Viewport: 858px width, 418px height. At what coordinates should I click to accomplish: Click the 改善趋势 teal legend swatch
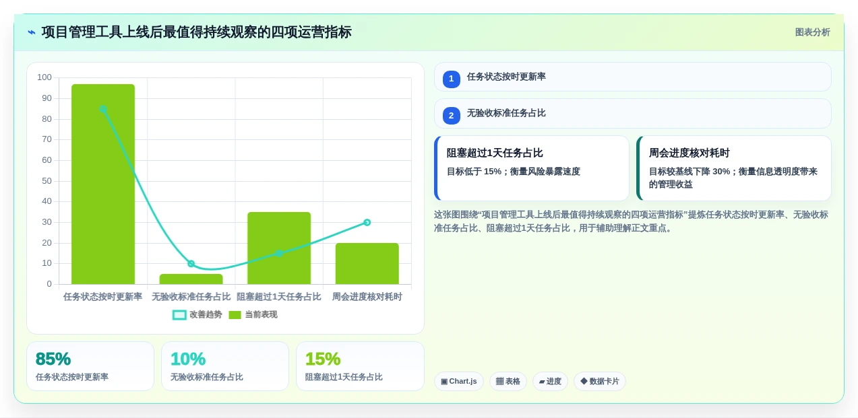(x=179, y=314)
